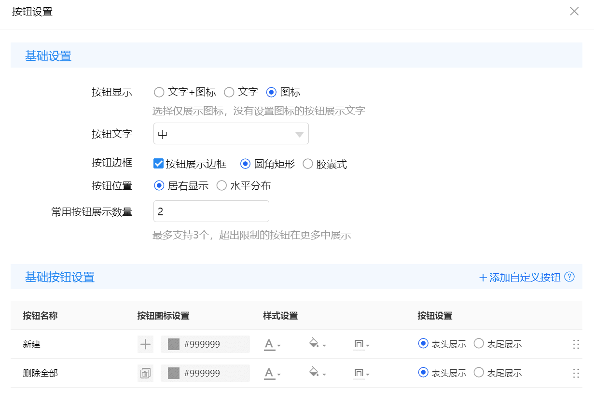Click the trash icon in 删除全部 row
Screen dimensions: 594x406
tap(145, 373)
